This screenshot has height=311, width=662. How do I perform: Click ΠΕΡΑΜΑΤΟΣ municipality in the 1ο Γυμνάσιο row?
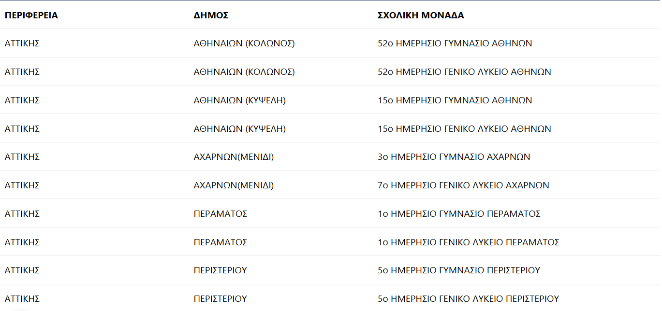pos(221,214)
